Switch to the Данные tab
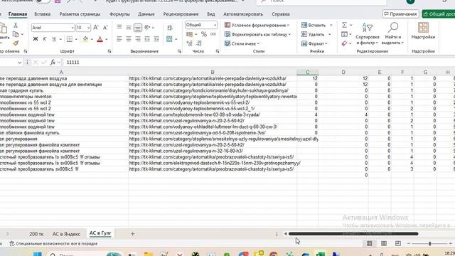This screenshot has height=256, width=455. [x=146, y=14]
